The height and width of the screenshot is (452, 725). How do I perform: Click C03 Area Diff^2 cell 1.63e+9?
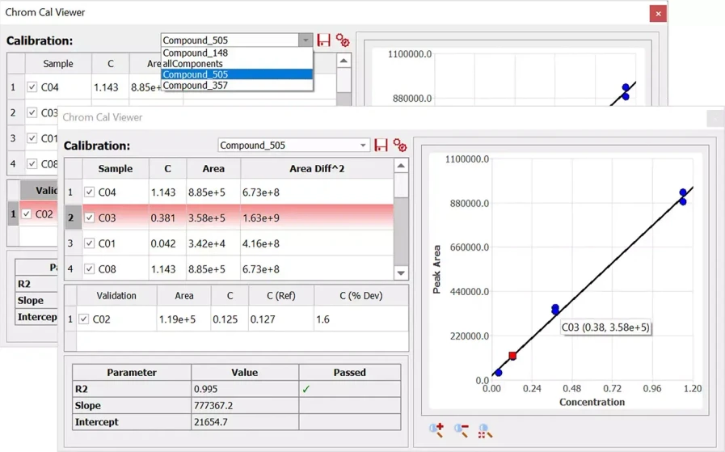[317, 218]
